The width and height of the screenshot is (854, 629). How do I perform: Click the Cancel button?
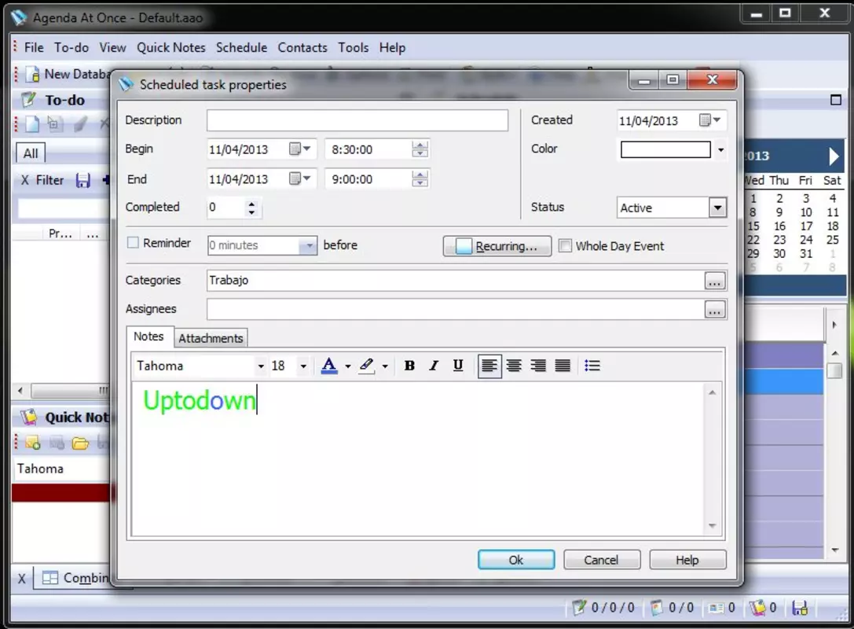coord(602,560)
